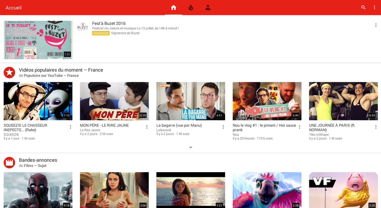Open options for Fest'à Buzet 2016 ad
The height and width of the screenshot is (208, 381).
pyautogui.click(x=376, y=25)
